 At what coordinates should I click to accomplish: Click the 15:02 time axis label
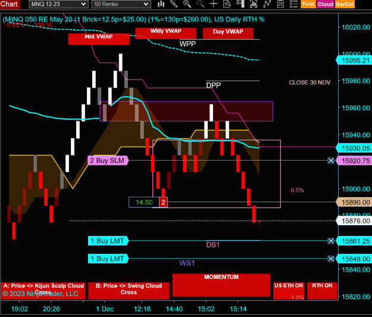206,309
